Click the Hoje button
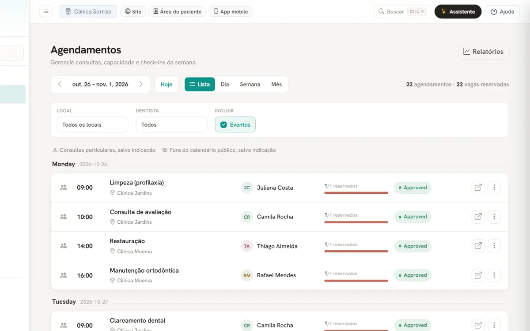 pyautogui.click(x=167, y=84)
